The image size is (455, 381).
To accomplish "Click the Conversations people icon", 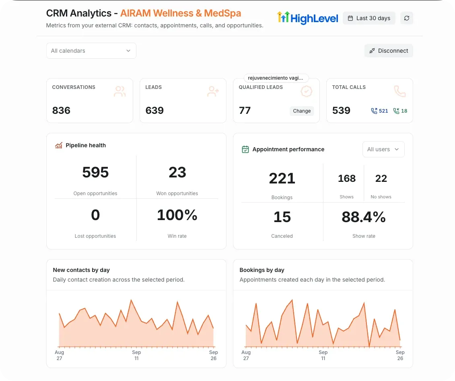I will click(x=119, y=91).
